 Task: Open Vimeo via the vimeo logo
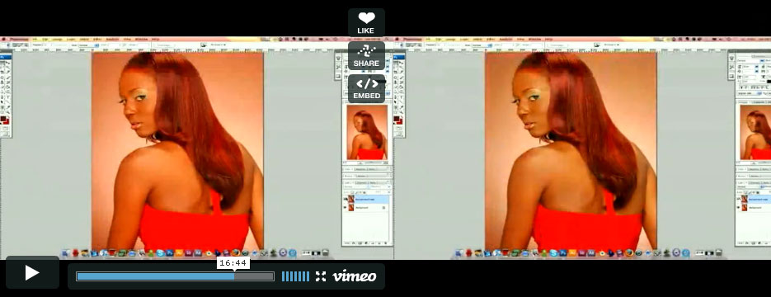[x=355, y=276]
